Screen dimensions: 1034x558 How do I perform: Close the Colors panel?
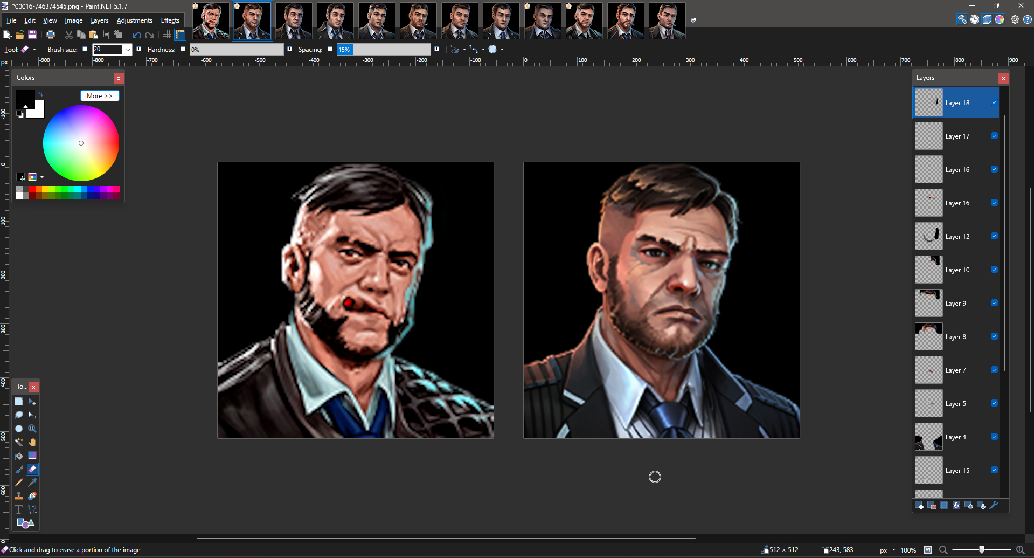(x=119, y=78)
